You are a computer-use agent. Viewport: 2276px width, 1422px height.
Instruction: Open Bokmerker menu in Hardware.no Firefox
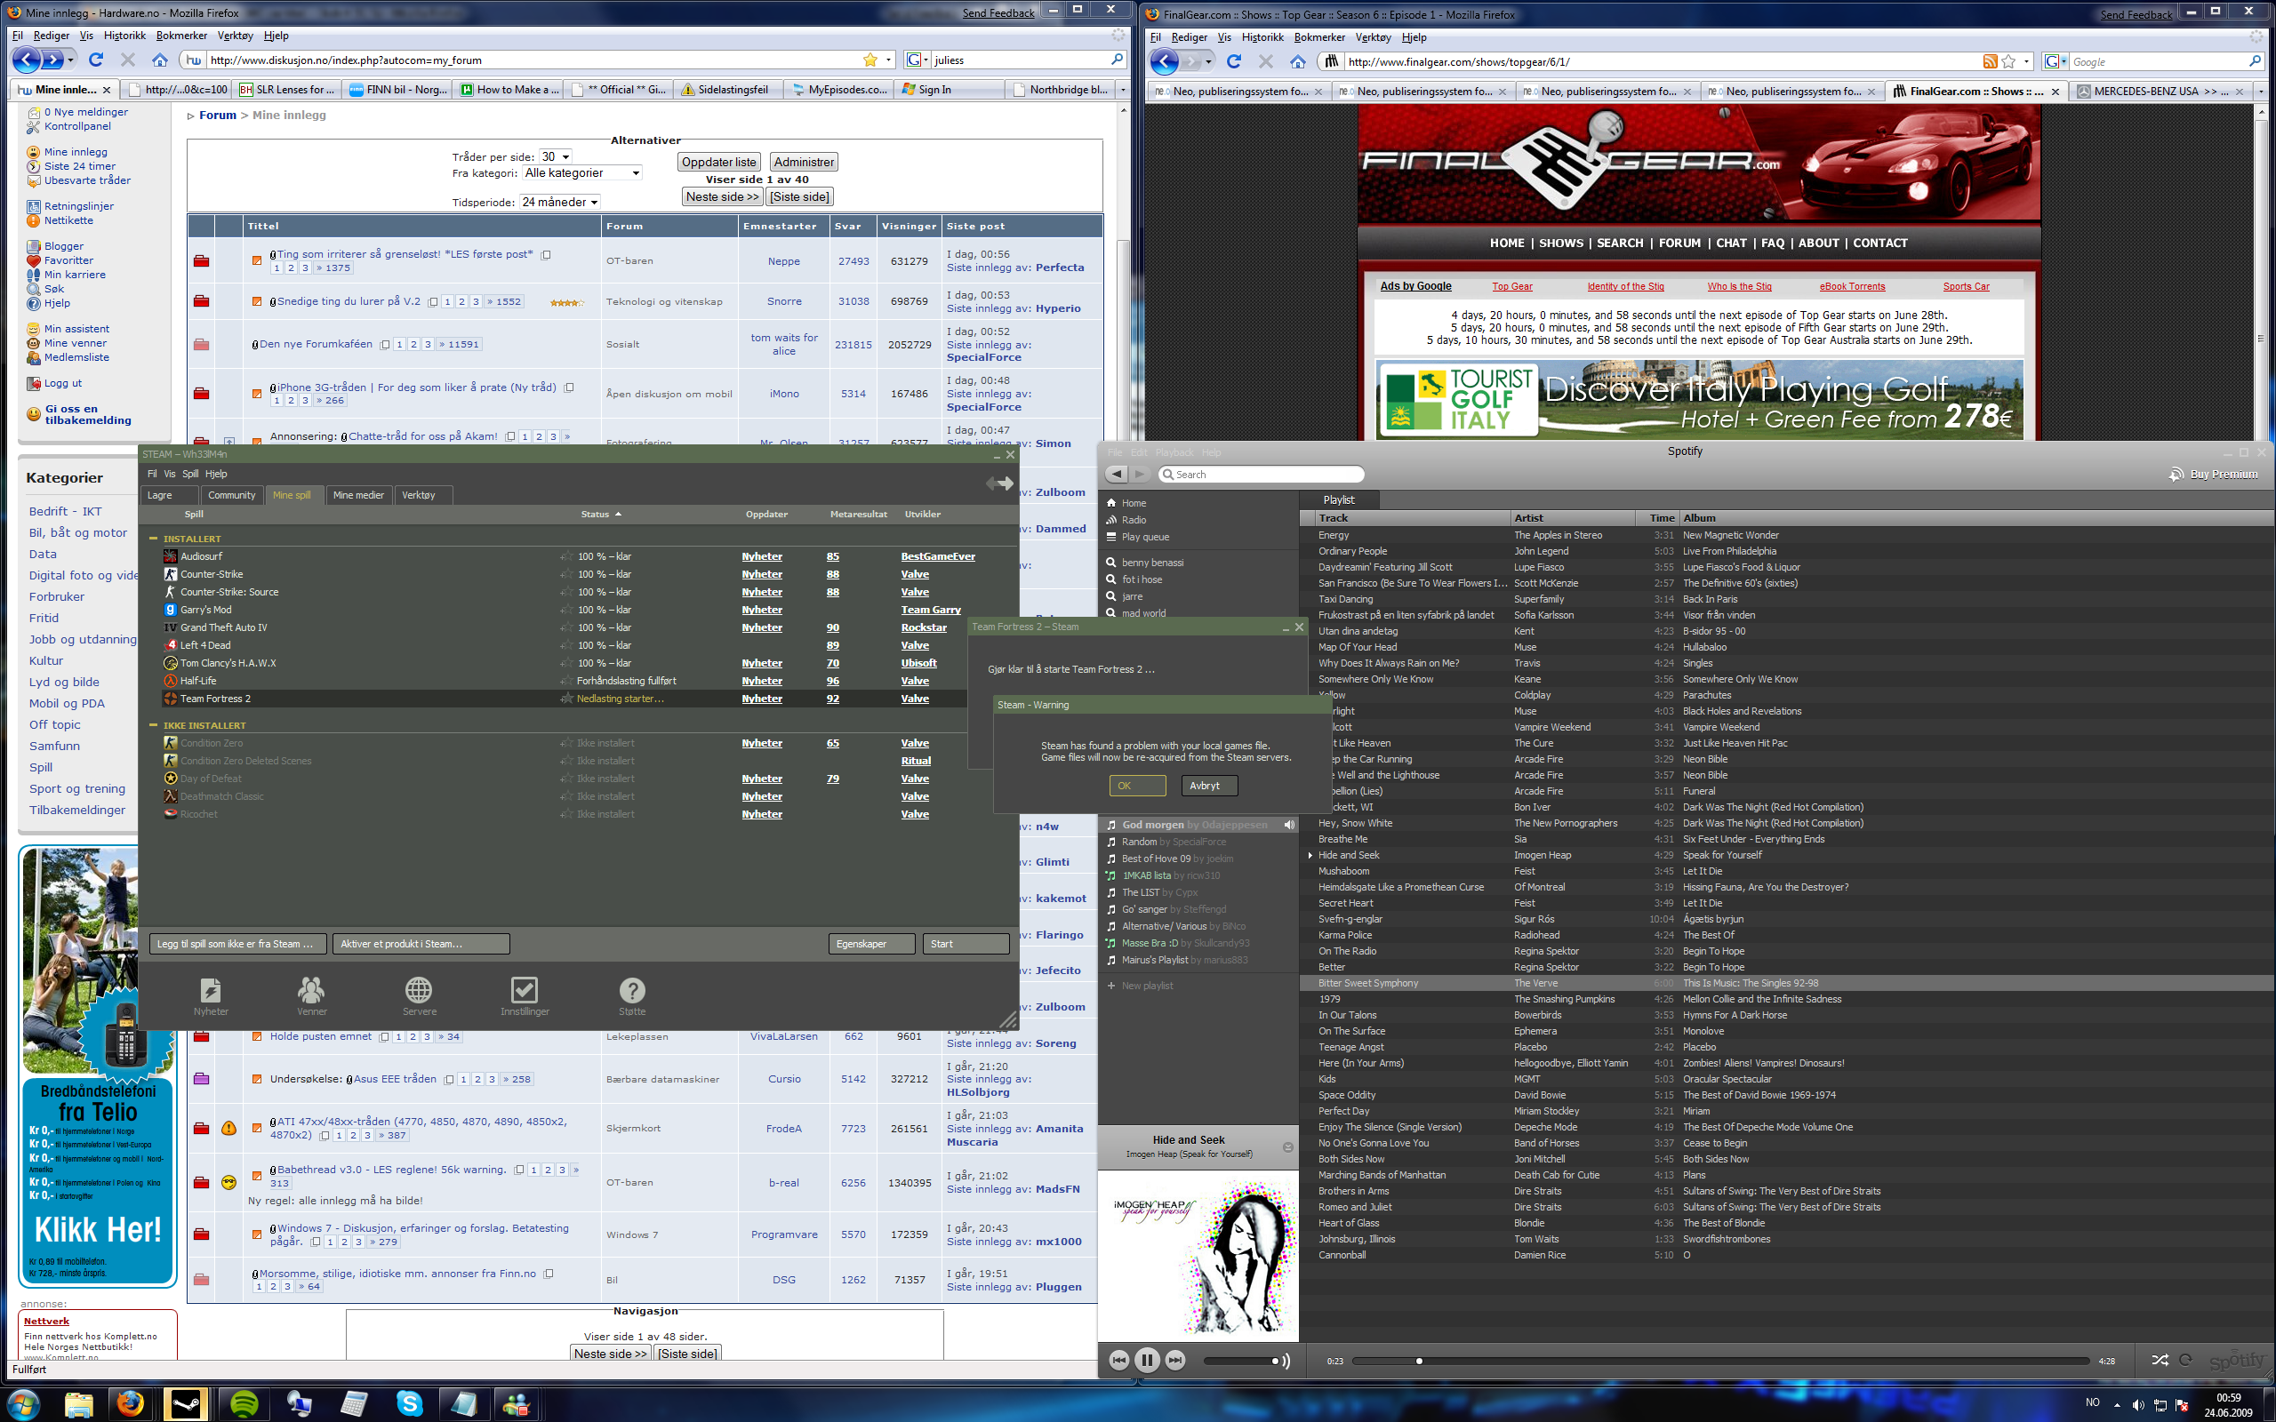[x=181, y=36]
